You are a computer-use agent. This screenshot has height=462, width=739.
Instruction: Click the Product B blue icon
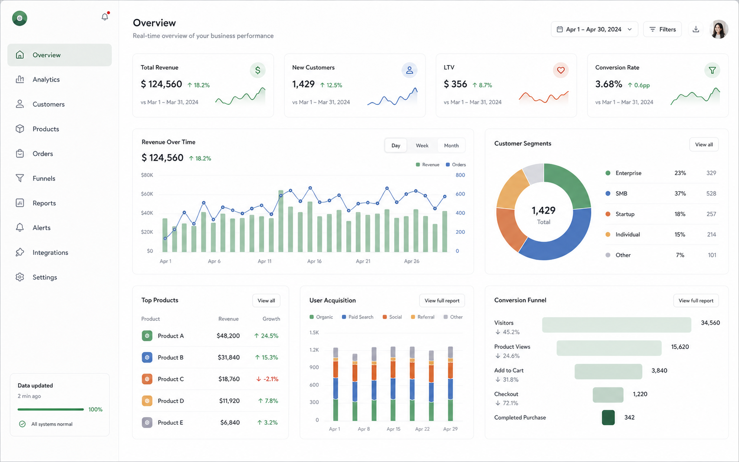(x=147, y=358)
